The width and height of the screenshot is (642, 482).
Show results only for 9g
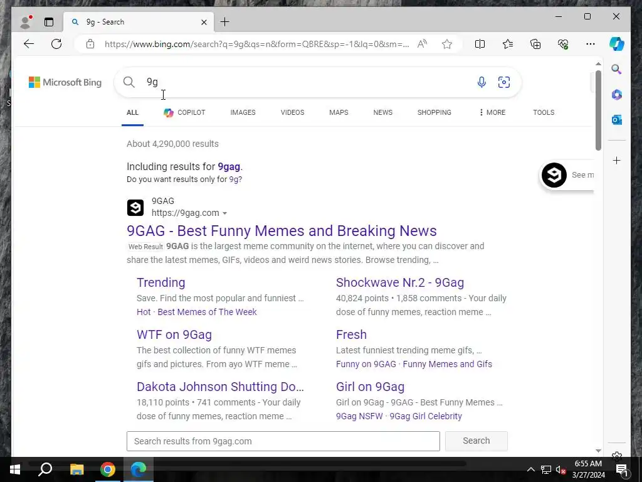tap(236, 179)
